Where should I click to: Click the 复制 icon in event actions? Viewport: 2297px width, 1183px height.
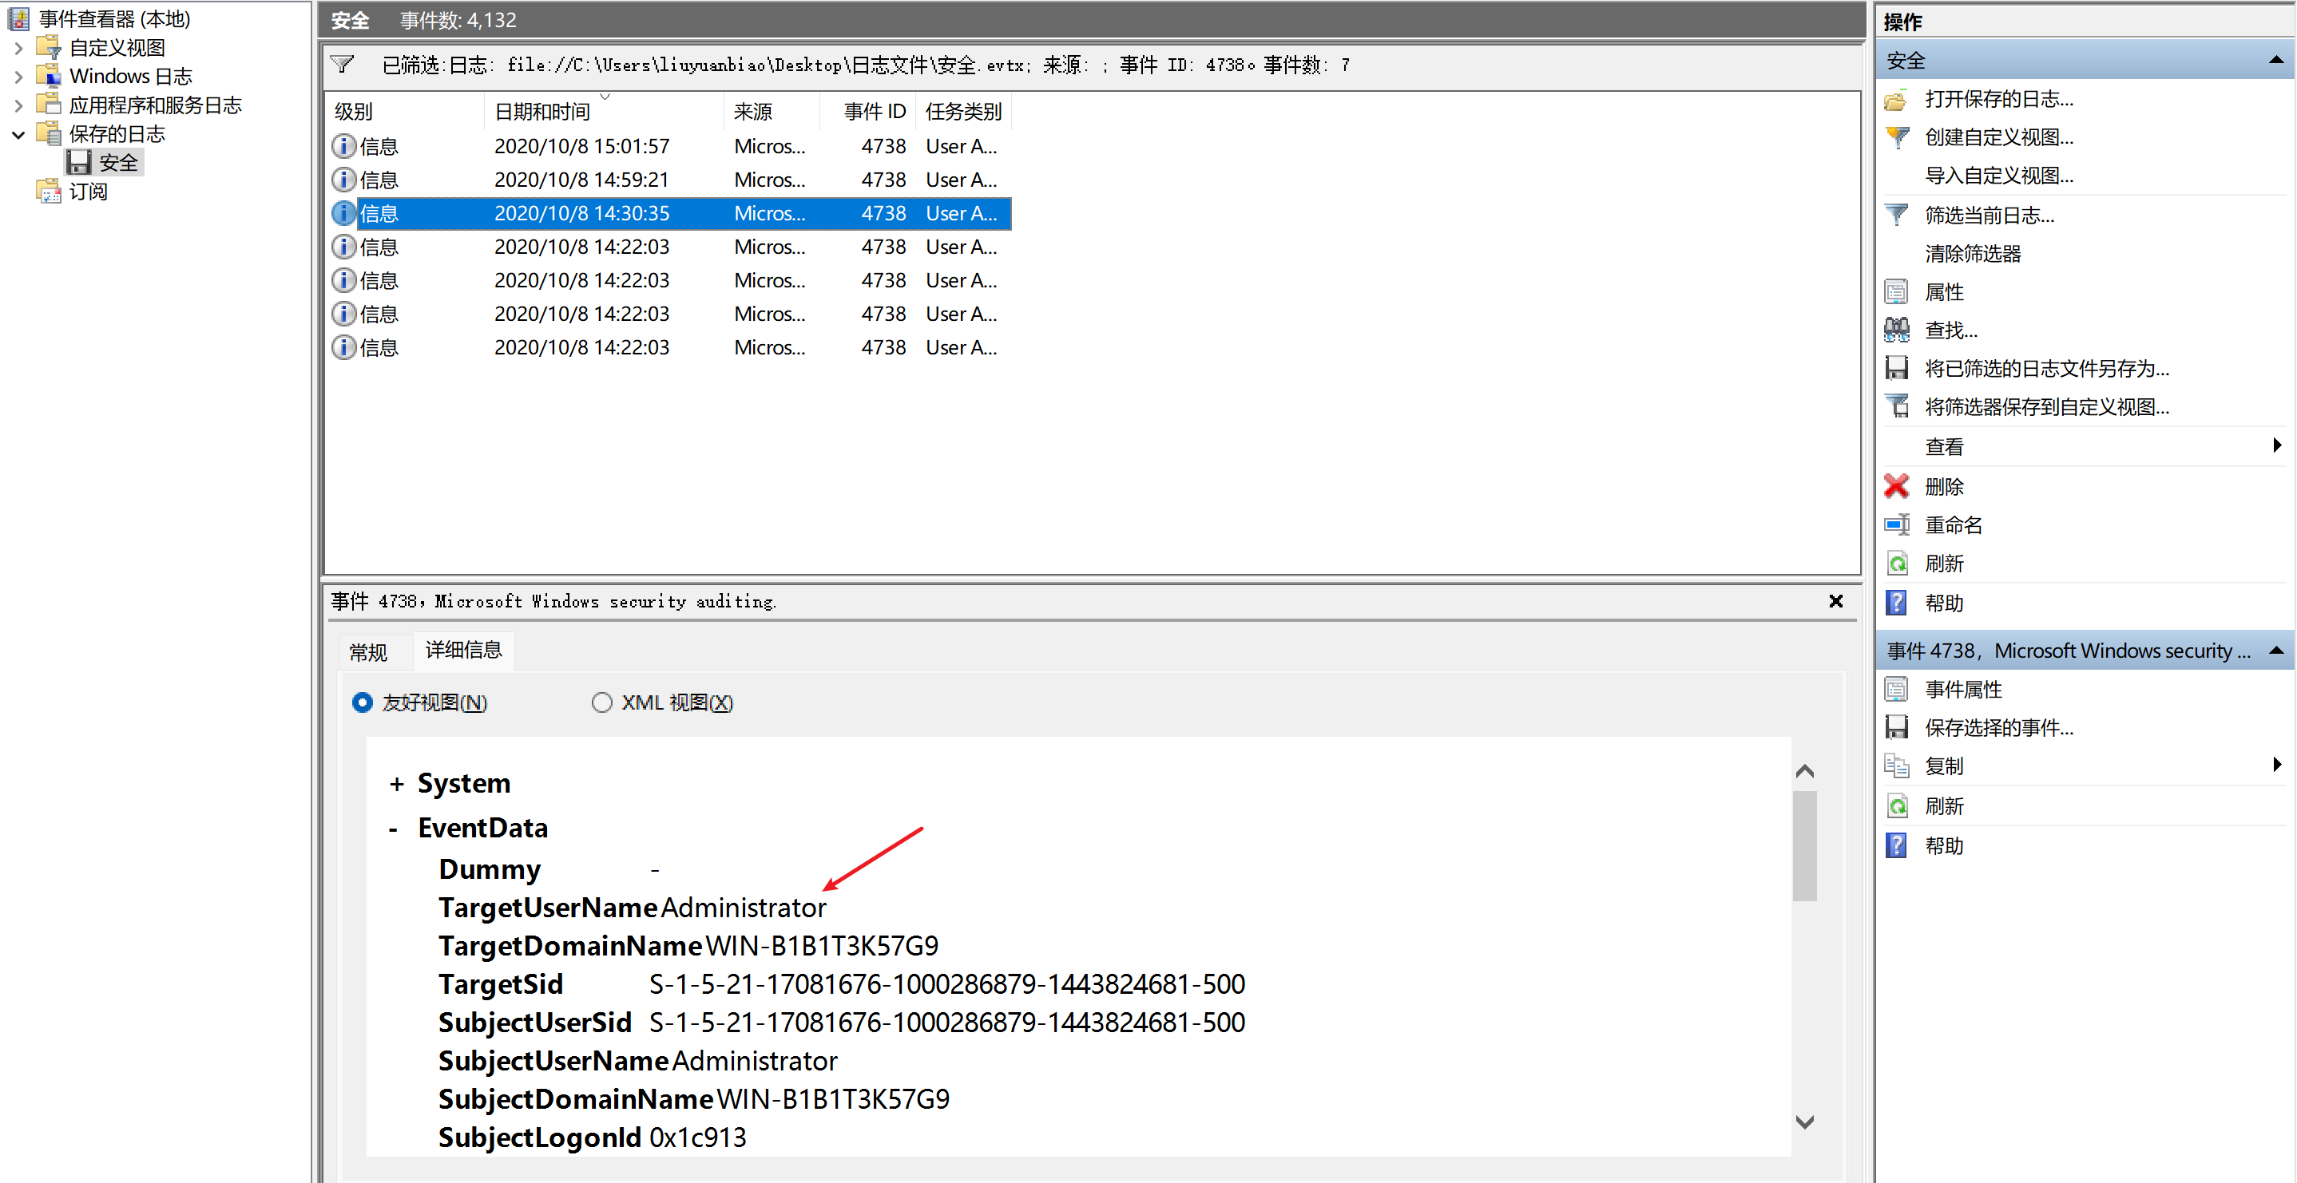(1897, 766)
